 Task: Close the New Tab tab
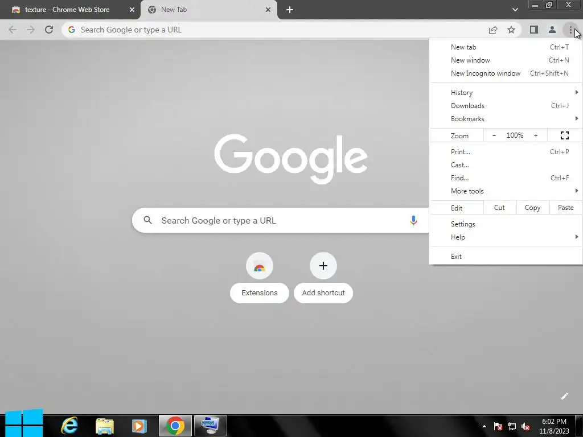click(x=268, y=10)
